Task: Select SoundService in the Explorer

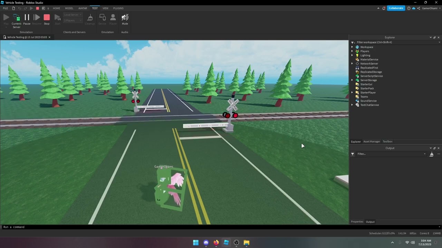Action: point(368,101)
